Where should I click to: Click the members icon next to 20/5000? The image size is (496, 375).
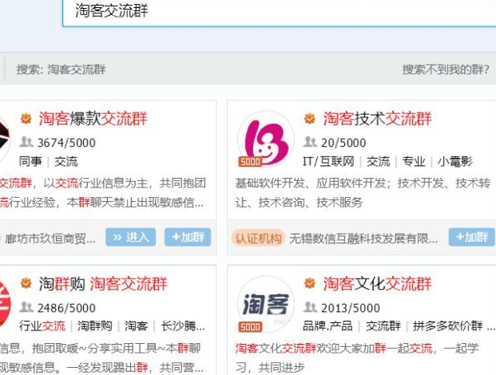point(310,142)
